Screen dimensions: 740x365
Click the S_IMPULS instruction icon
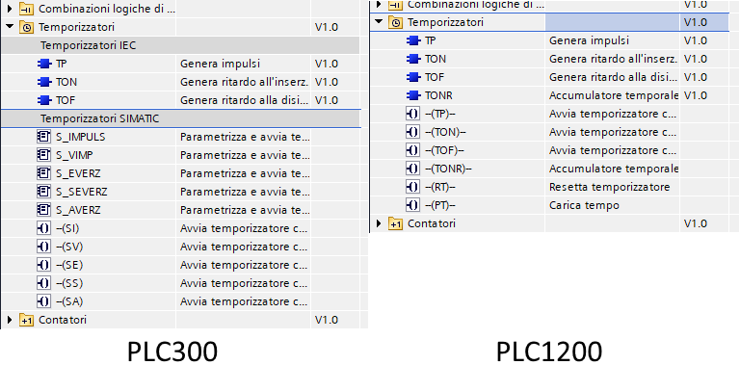pos(43,137)
